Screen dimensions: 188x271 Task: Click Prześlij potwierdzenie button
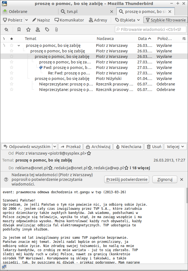coord(127,179)
